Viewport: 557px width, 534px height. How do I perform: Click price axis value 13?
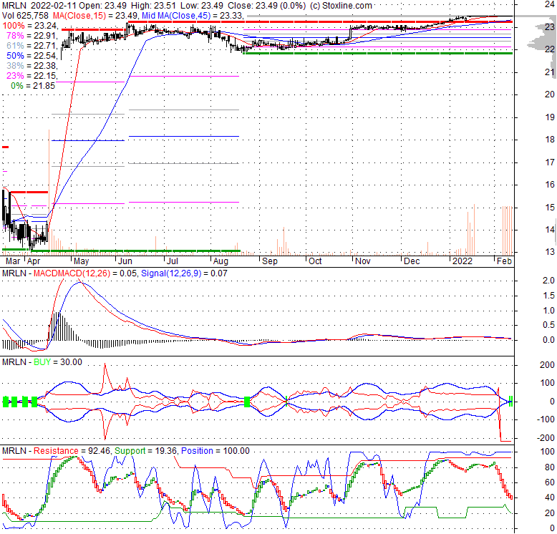550,252
